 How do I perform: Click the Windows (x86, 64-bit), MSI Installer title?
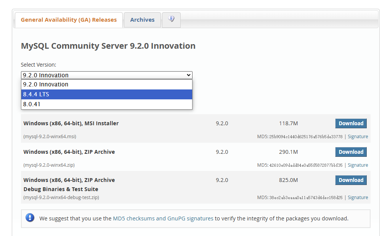tap(71, 123)
